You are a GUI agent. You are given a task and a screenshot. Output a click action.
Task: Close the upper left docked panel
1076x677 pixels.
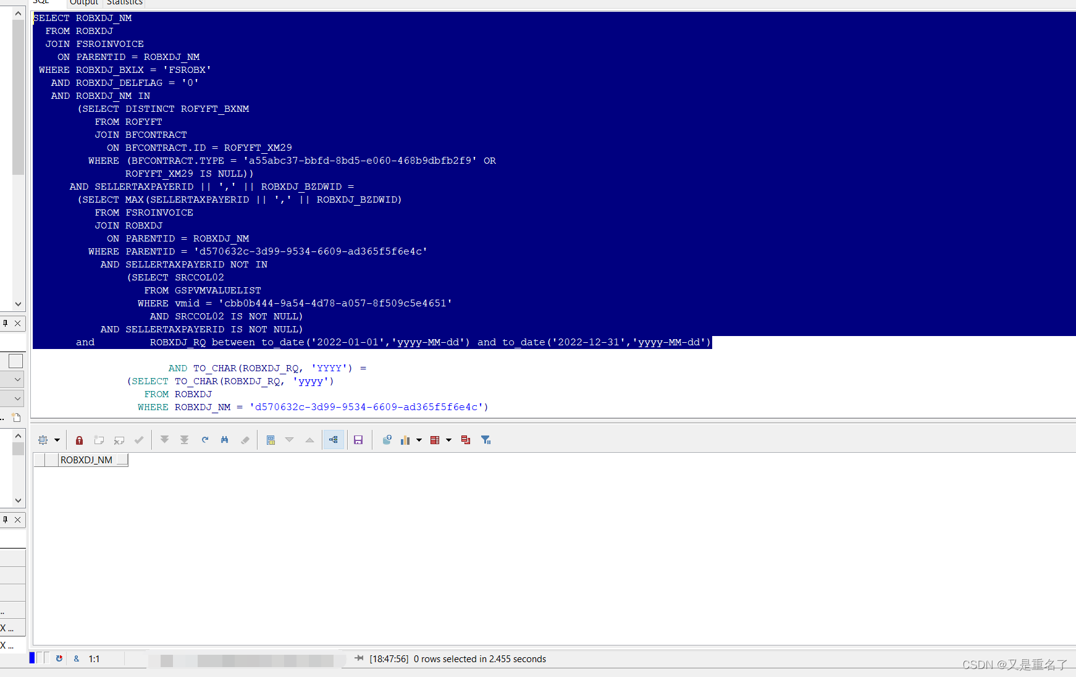tap(18, 323)
